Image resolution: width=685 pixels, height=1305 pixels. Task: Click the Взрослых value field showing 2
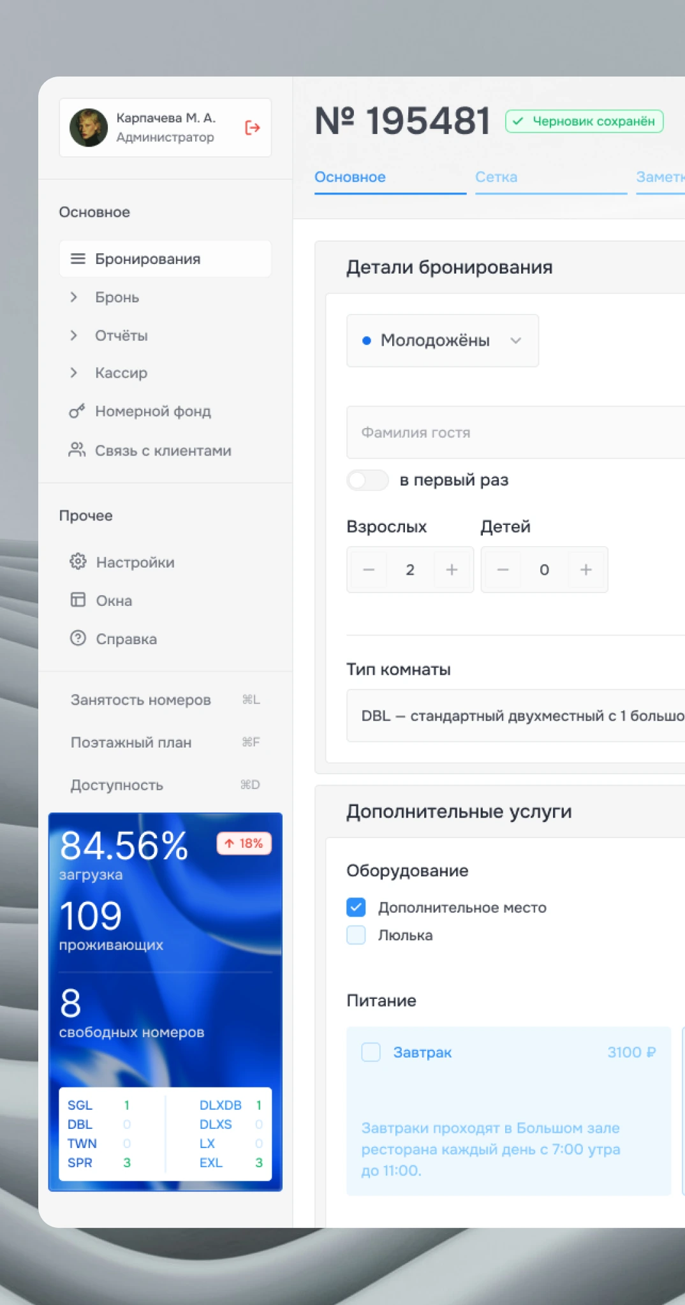click(x=410, y=570)
